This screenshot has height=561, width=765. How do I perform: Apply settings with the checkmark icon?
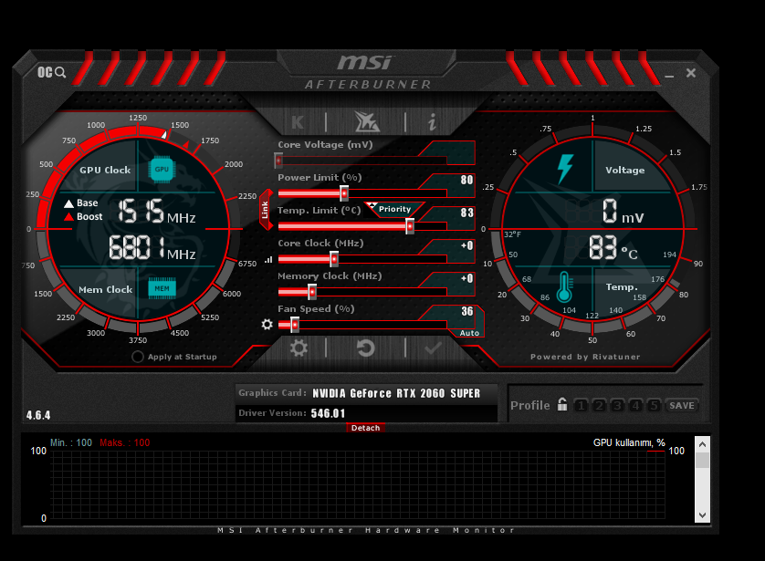434,348
